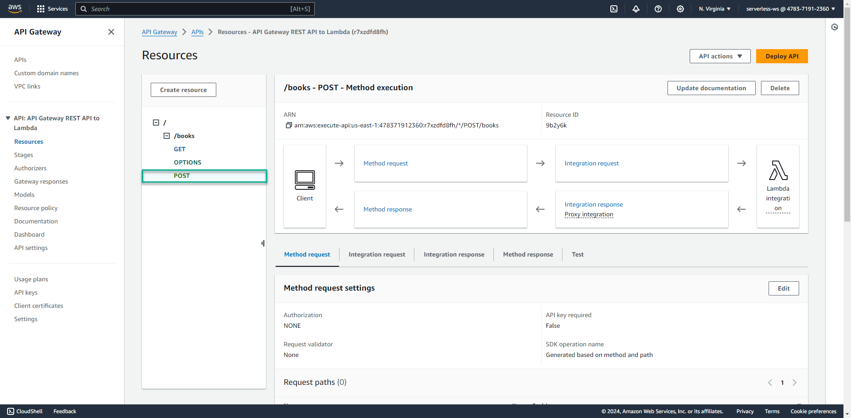Select the OPTIONS method in tree
Viewport: 851px width, 418px height.
[x=187, y=162]
